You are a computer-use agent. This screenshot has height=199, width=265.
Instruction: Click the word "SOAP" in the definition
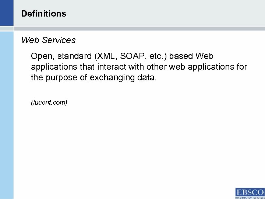pyautogui.click(x=131, y=56)
